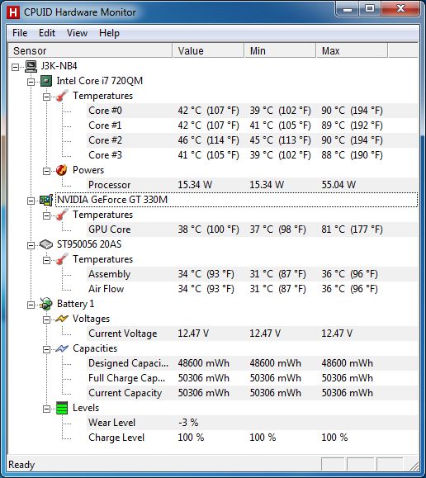
Task: Click thermometer icon of CPU Temperatures
Action: click(x=62, y=96)
